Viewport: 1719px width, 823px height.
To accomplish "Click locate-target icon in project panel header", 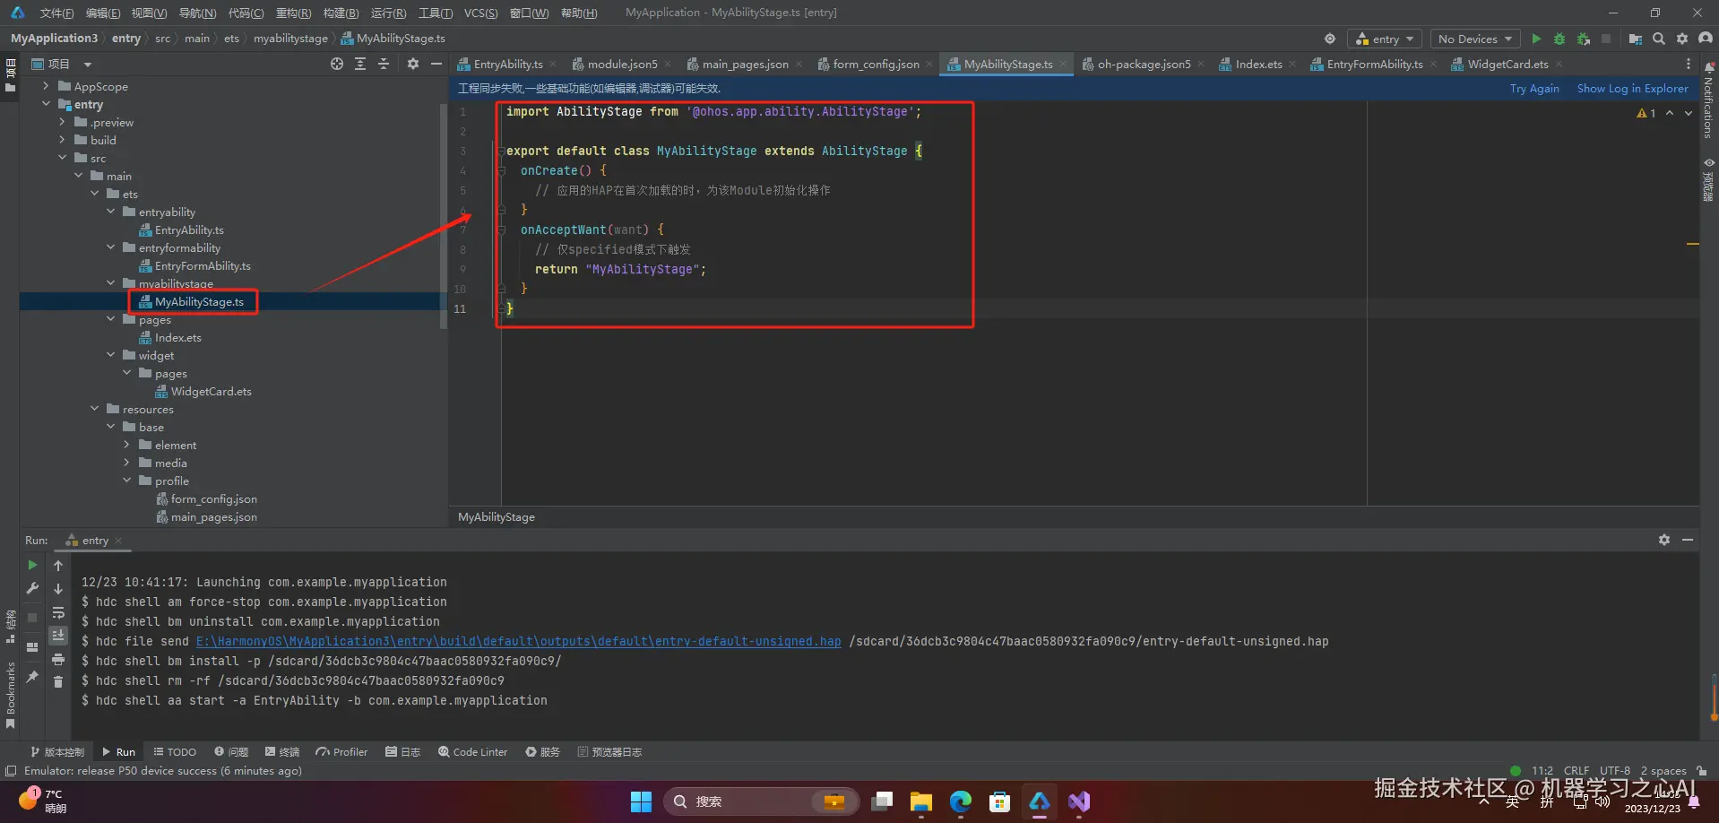I will (337, 64).
